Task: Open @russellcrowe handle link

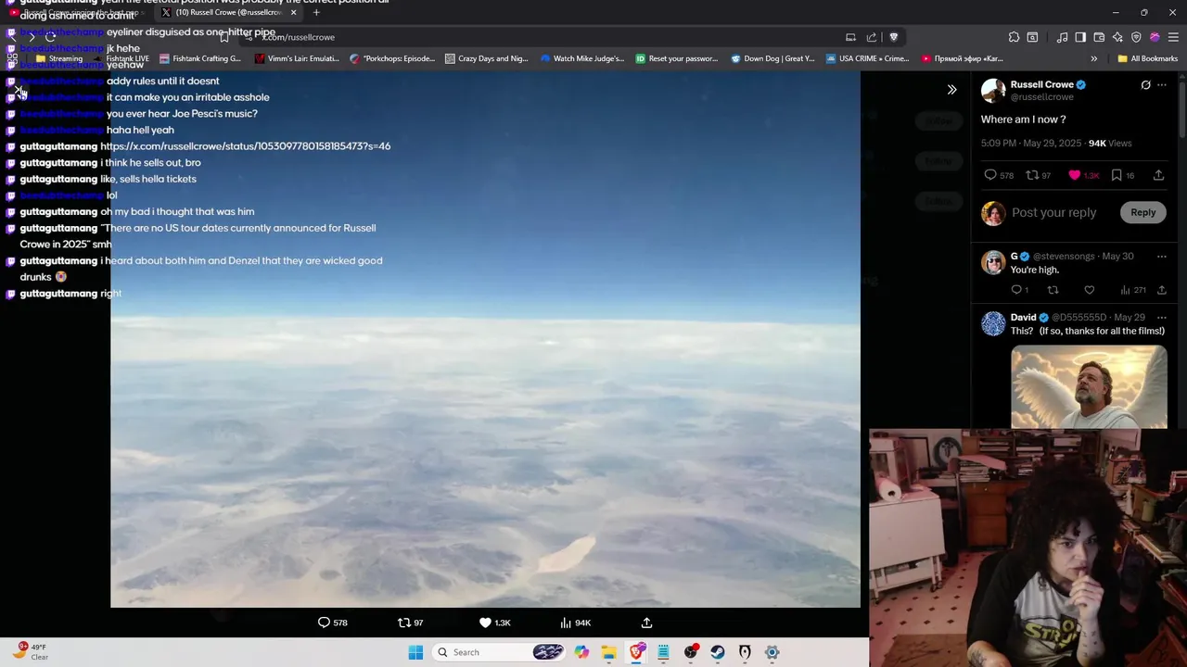Action: pos(1041,97)
